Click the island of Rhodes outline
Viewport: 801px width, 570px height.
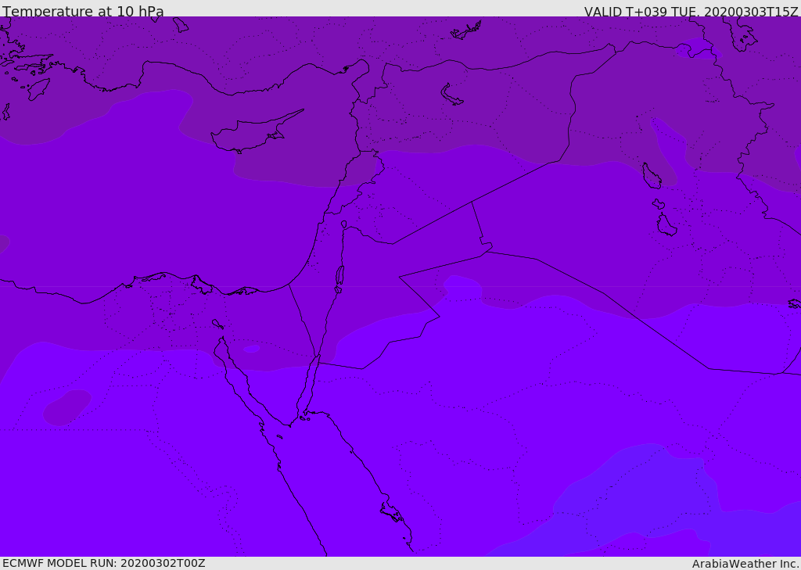coord(38,89)
